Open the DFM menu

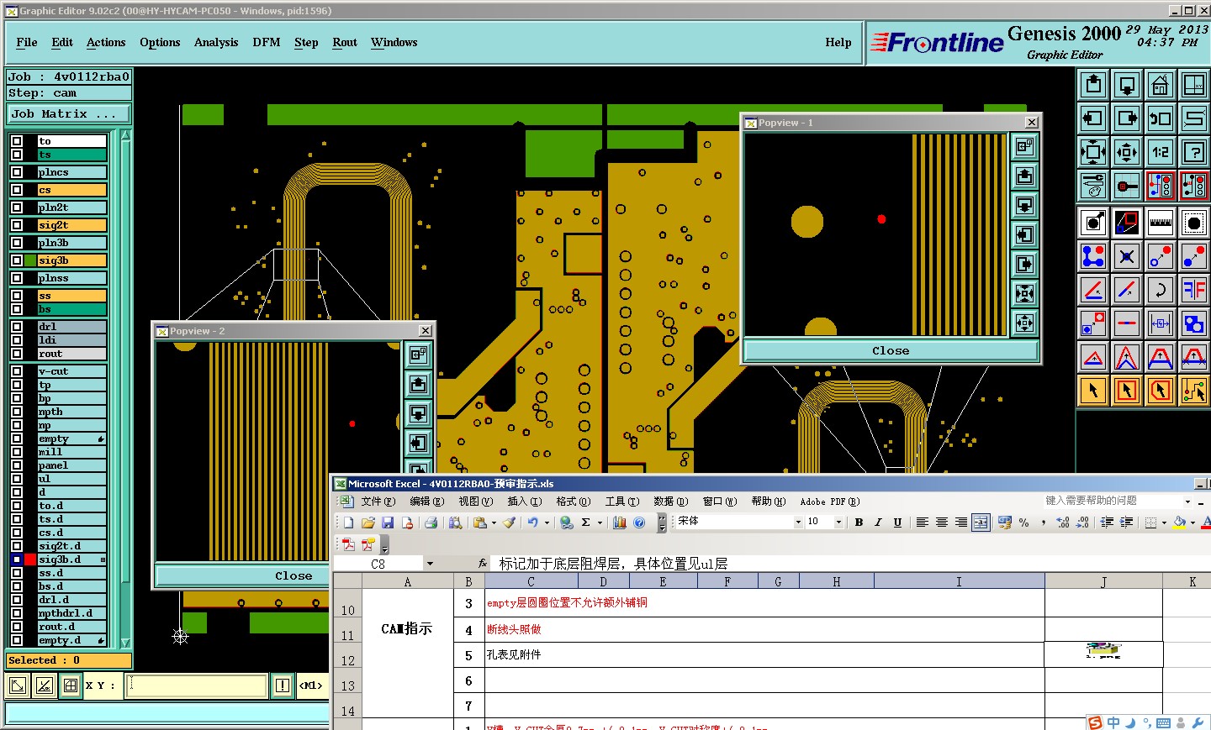tap(267, 42)
